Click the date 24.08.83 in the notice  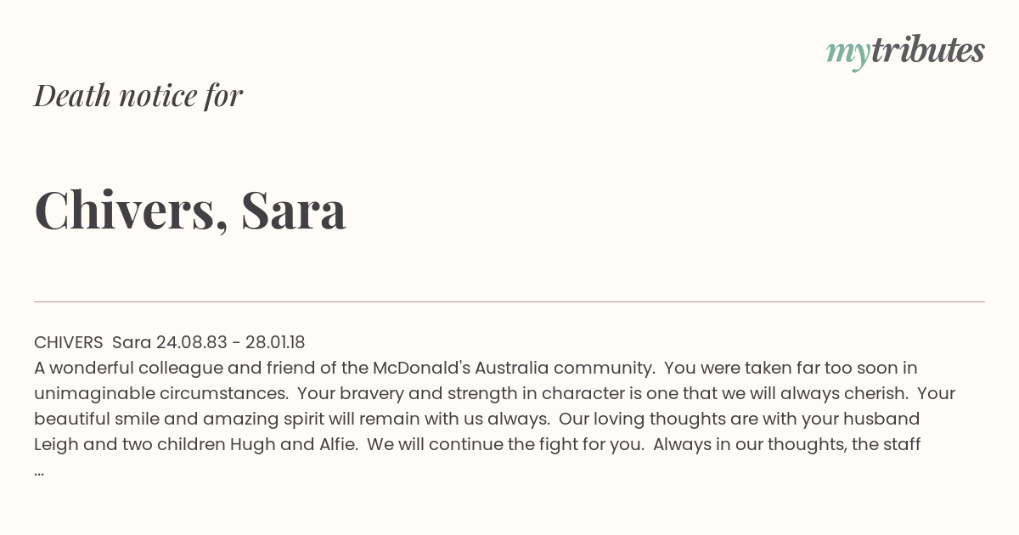pyautogui.click(x=192, y=342)
